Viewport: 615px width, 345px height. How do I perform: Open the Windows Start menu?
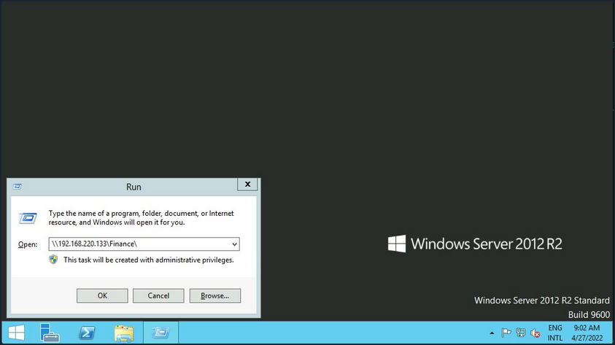click(x=16, y=333)
